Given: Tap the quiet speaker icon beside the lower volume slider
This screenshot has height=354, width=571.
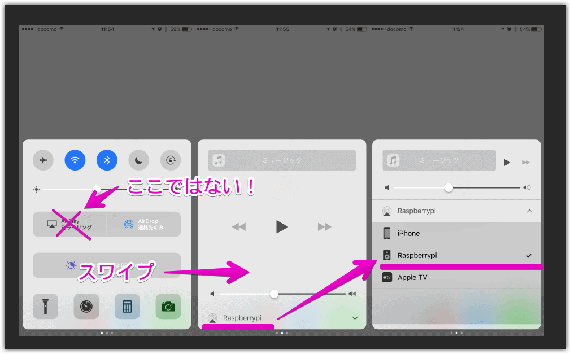Looking at the screenshot, I should [212, 294].
